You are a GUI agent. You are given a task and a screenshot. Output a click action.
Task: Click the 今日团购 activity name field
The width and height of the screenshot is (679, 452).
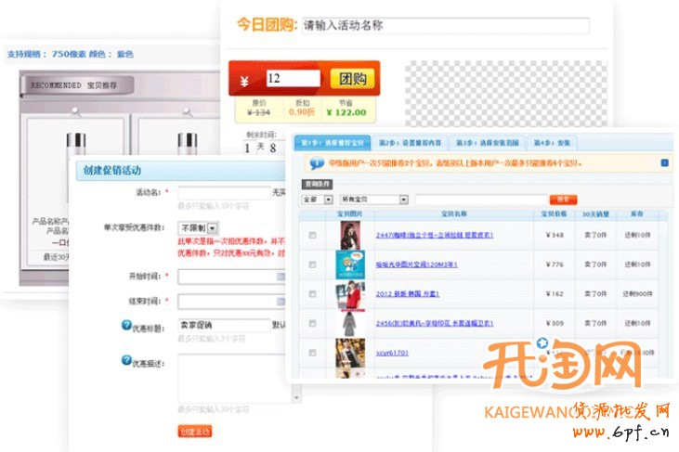[x=444, y=26]
